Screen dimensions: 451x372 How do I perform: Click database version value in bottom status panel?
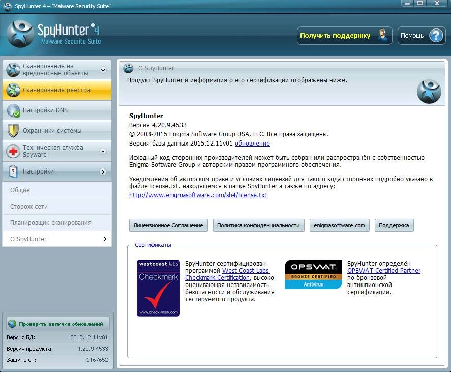[89, 337]
